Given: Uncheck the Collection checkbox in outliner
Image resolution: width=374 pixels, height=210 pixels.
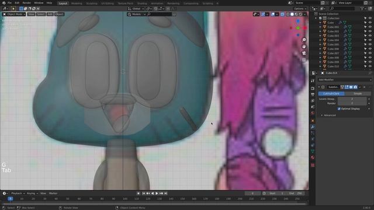Looking at the screenshot, I should pos(320,18).
